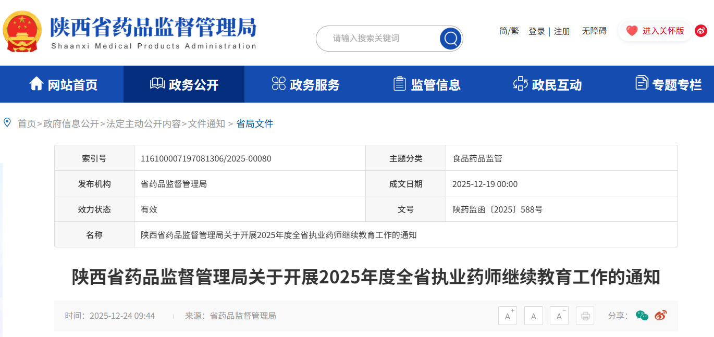
Task: Click the magnifier search button
Action: pos(450,39)
